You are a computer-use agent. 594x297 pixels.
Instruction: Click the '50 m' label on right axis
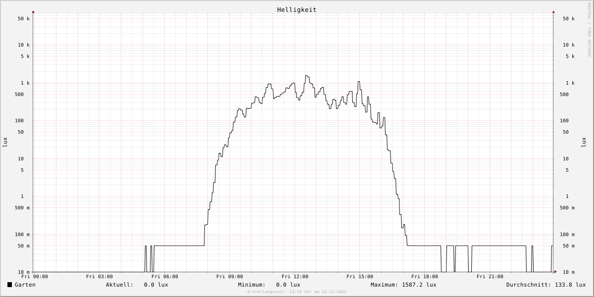(569, 246)
